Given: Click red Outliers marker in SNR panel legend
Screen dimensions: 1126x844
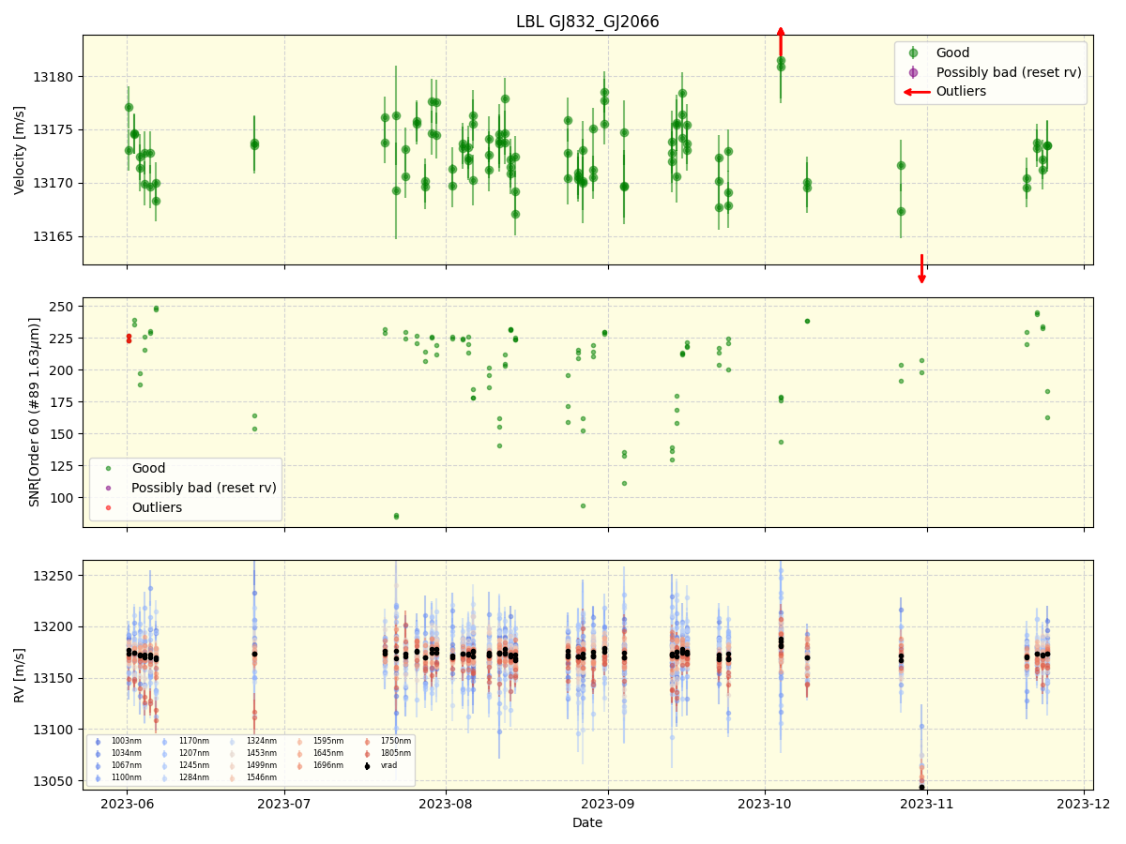Looking at the screenshot, I should (x=108, y=507).
